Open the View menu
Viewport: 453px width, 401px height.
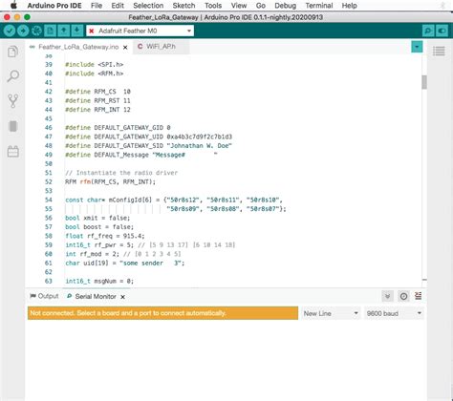pyautogui.click(x=239, y=6)
